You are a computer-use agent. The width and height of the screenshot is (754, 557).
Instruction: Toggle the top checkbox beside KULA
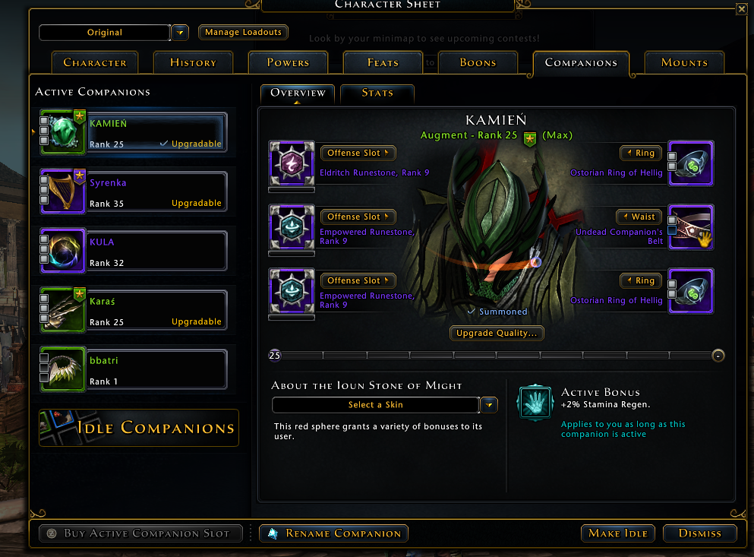[44, 239]
